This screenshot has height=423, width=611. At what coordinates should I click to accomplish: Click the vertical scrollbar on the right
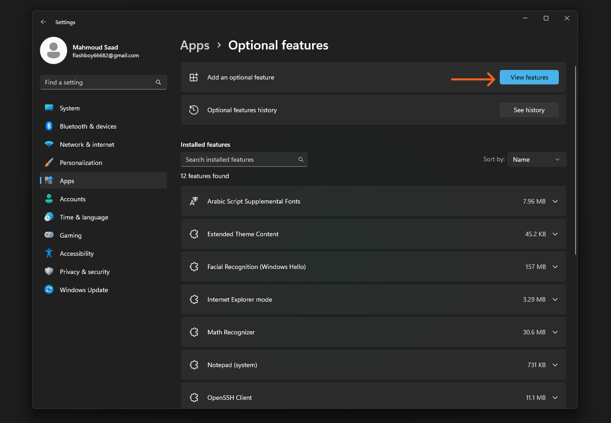click(575, 160)
